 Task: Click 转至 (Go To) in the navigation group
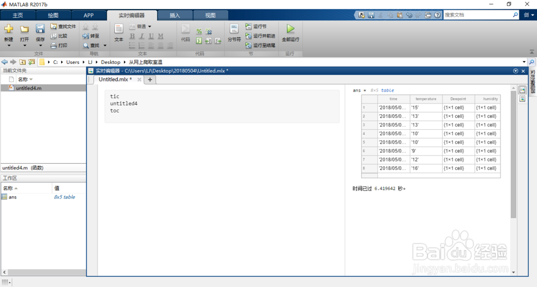tap(91, 36)
